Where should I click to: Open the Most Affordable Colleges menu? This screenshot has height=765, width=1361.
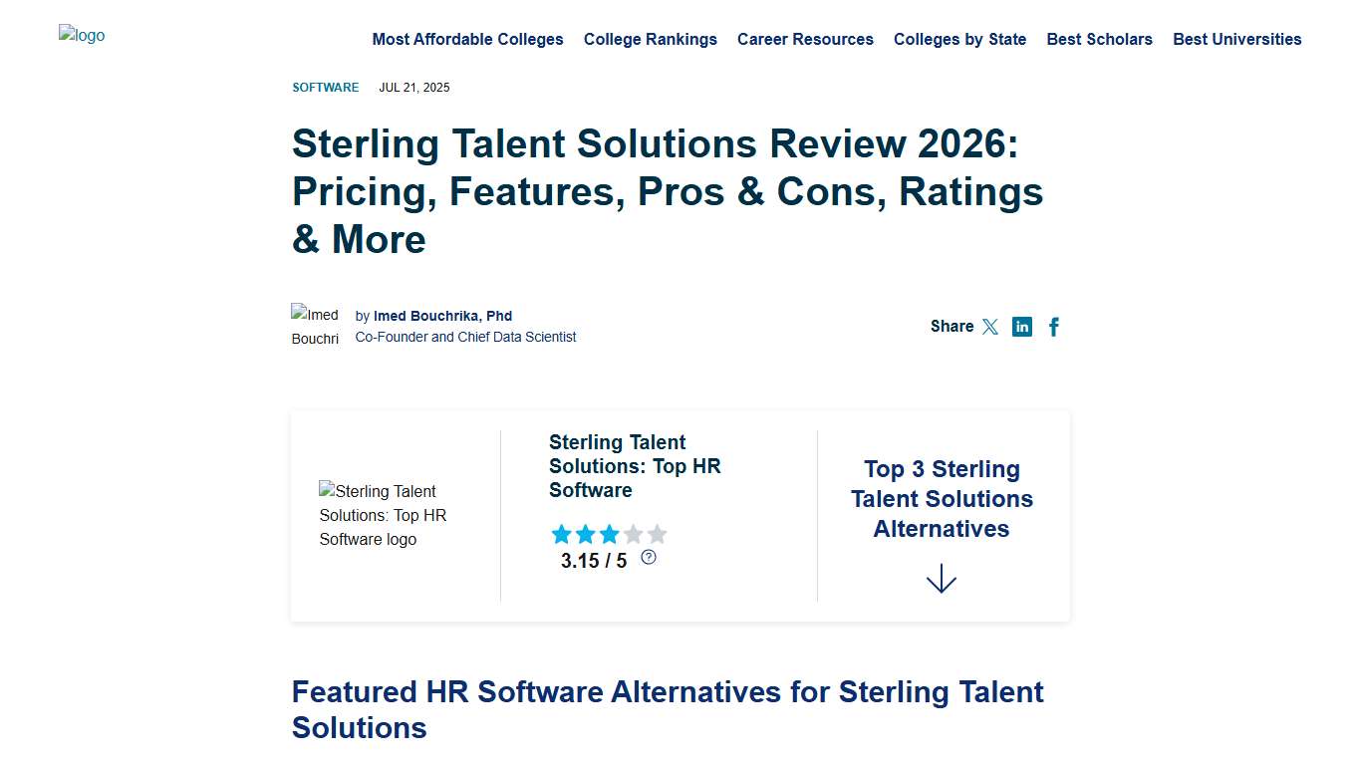[467, 39]
